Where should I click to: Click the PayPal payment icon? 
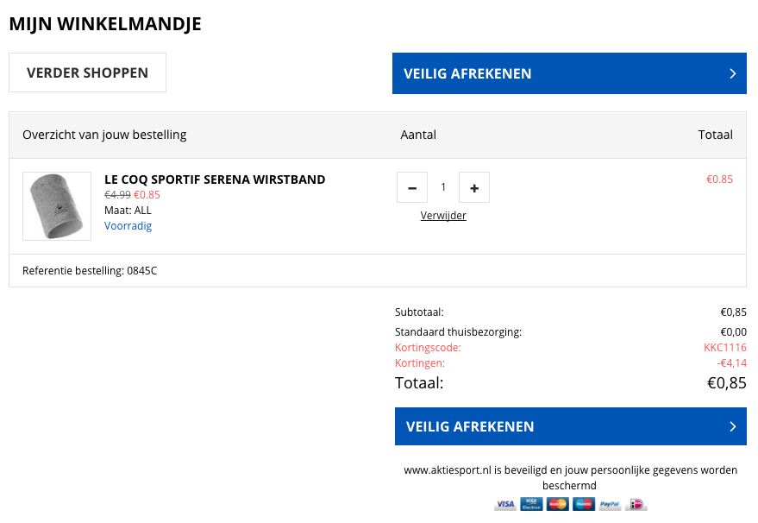pyautogui.click(x=610, y=504)
